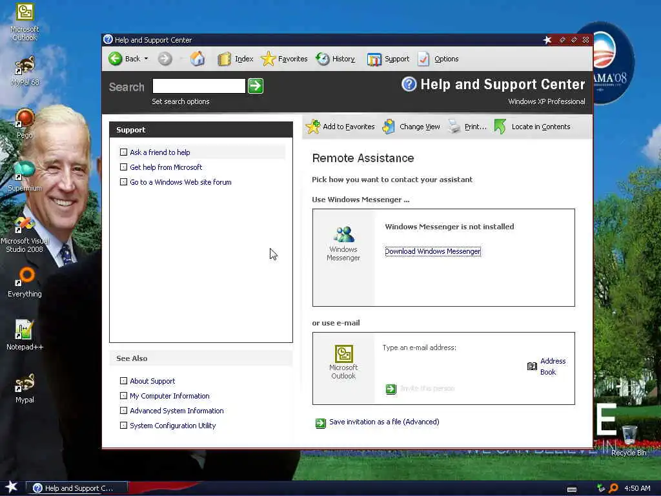Open About Support under See Also
Image resolution: width=661 pixels, height=496 pixels.
click(x=152, y=381)
